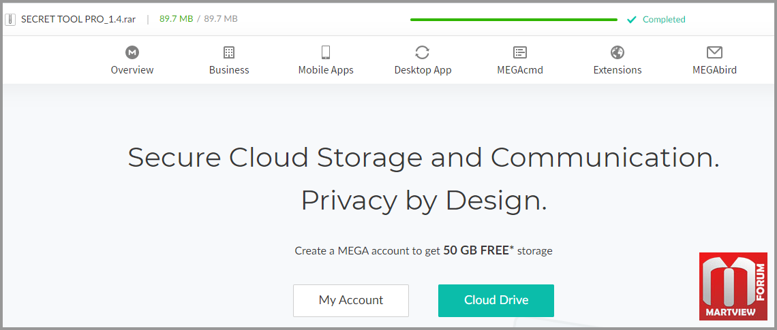Click the Overview MEGA logo icon
This screenshot has height=330, width=777.
(x=132, y=52)
